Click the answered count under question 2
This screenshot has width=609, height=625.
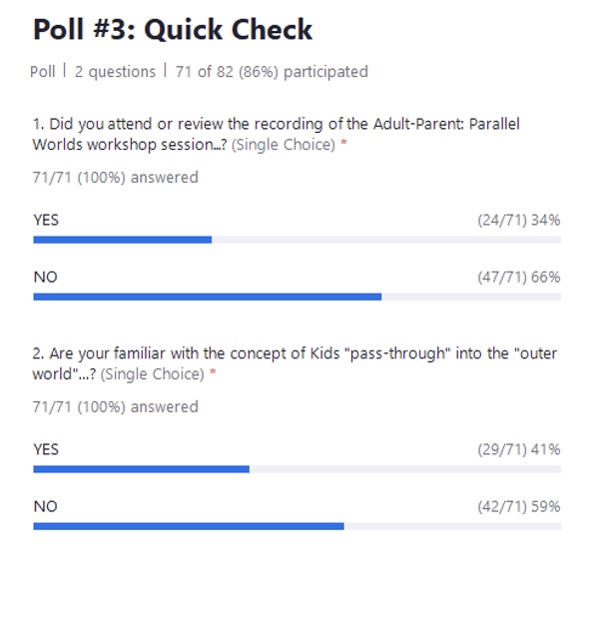click(x=115, y=407)
